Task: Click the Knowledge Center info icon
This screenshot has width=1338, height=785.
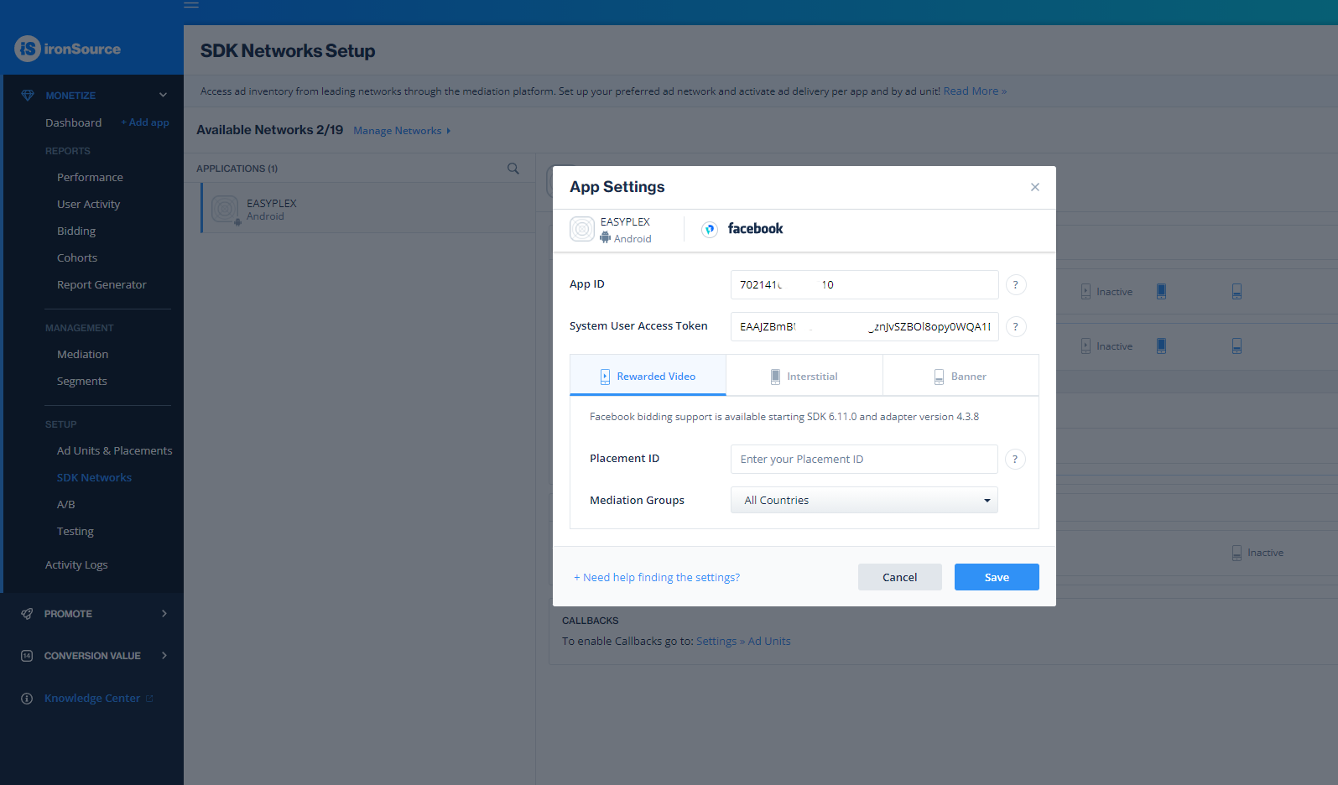Action: (27, 699)
